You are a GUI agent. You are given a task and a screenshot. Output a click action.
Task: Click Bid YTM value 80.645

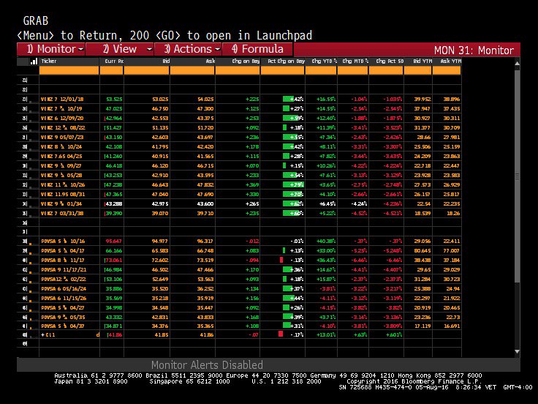pos(423,251)
